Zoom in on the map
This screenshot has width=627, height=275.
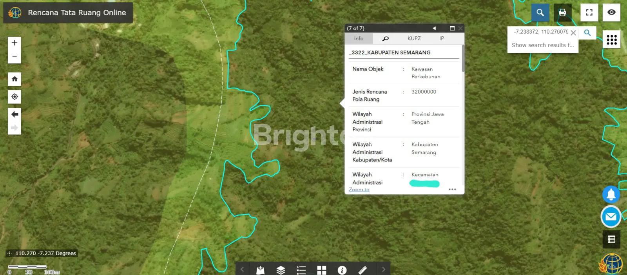tap(14, 43)
